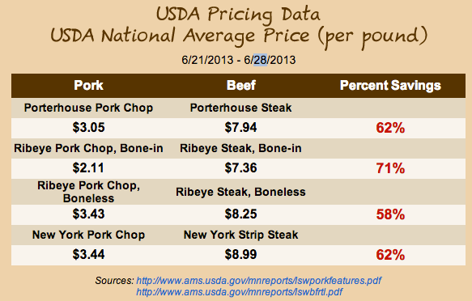Click the Porterhouse Pork Chop label
472x301 pixels.
(x=88, y=108)
